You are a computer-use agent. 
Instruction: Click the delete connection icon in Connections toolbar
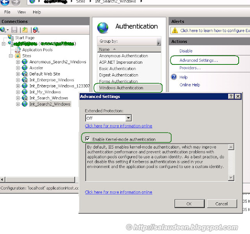coord(36,30)
